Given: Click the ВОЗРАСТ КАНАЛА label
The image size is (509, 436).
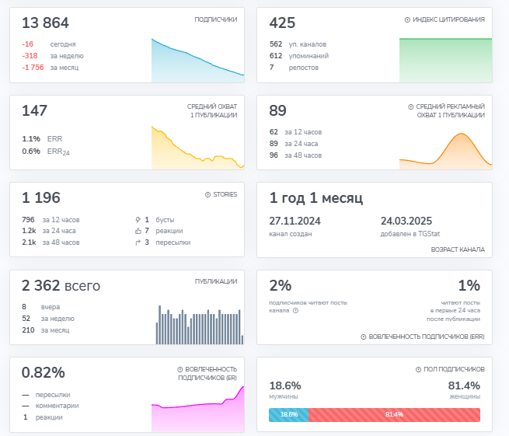Looking at the screenshot, I should (457, 249).
